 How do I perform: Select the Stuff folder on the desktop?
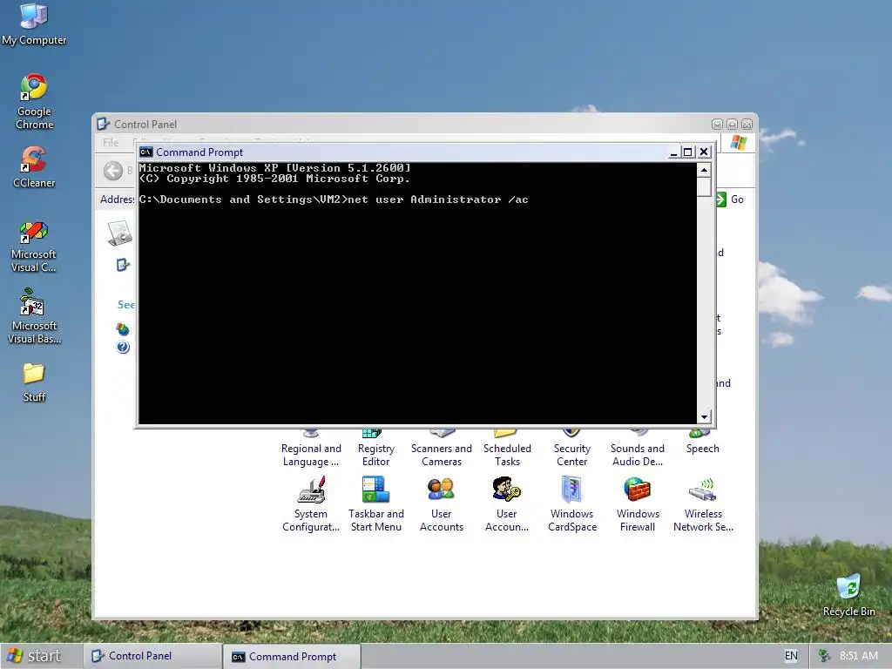tap(34, 382)
